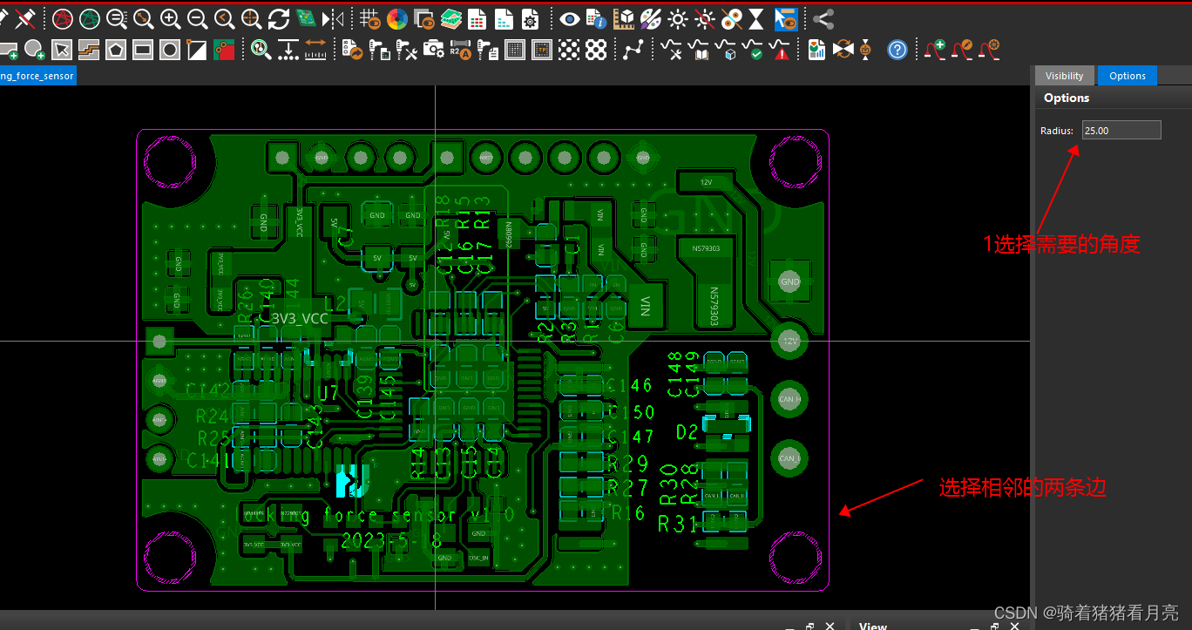
Task: Click the zoom fit icon
Action: coord(143,17)
